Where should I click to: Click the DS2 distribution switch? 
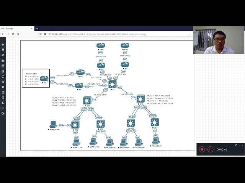coord(140,99)
